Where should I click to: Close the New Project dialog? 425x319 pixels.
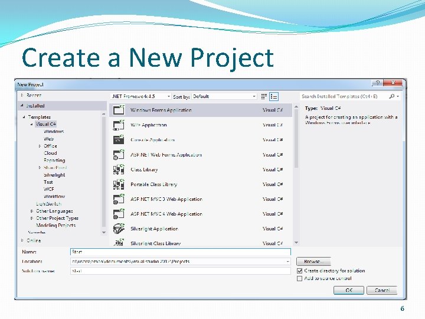(393, 83)
